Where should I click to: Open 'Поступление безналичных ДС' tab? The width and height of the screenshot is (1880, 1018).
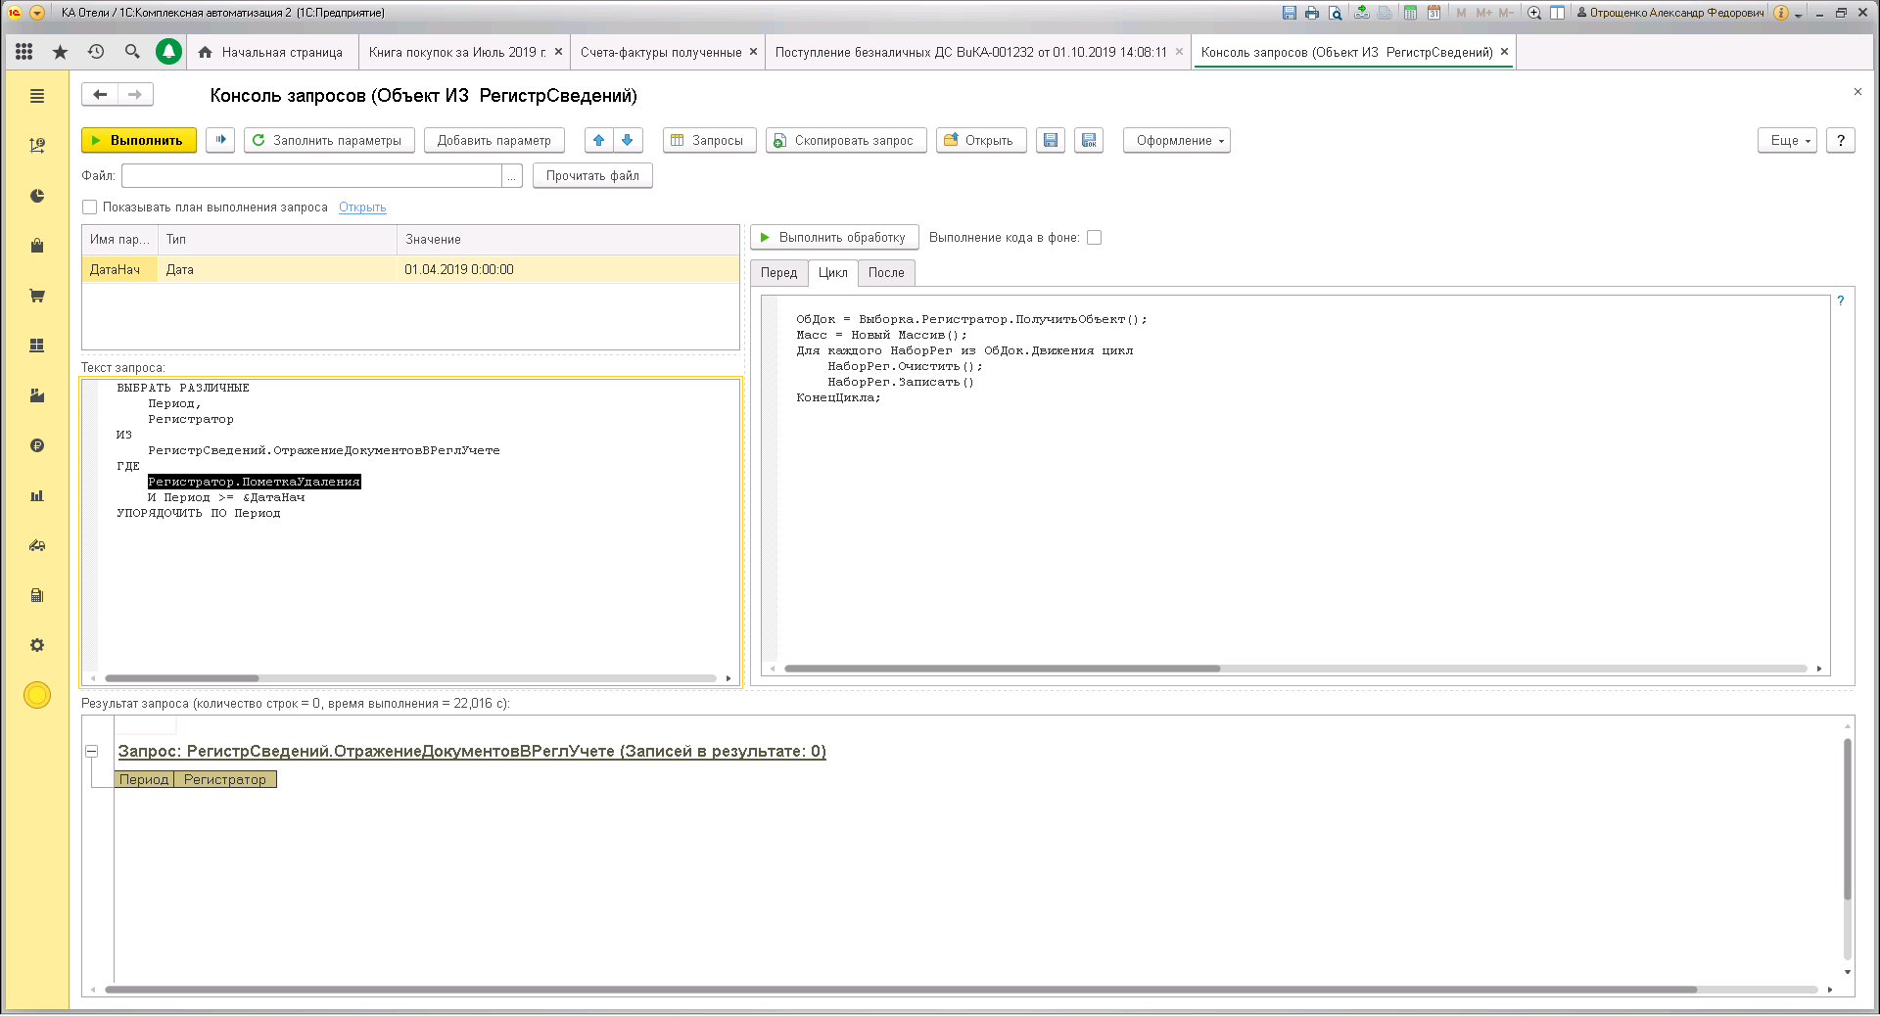pyautogui.click(x=971, y=52)
